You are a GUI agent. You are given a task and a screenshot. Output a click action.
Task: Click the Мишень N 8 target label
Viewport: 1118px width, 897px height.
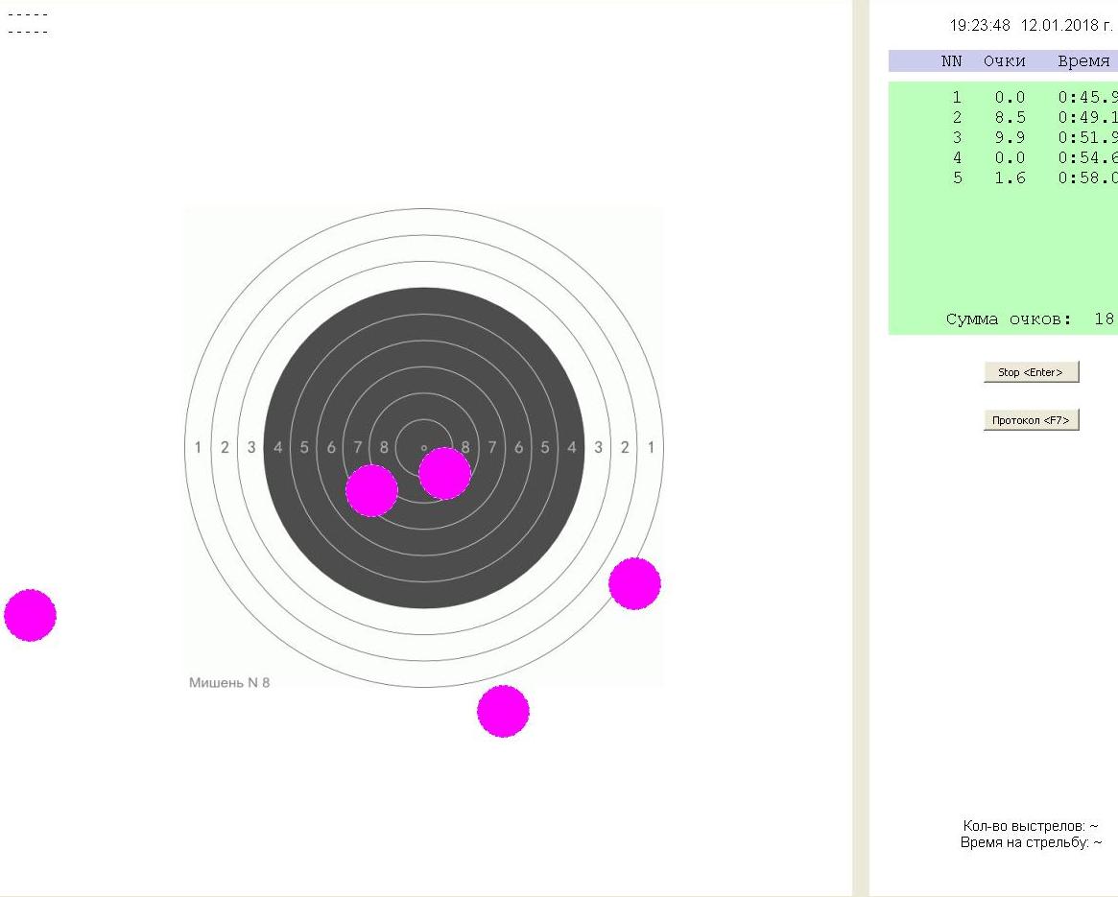pos(229,683)
